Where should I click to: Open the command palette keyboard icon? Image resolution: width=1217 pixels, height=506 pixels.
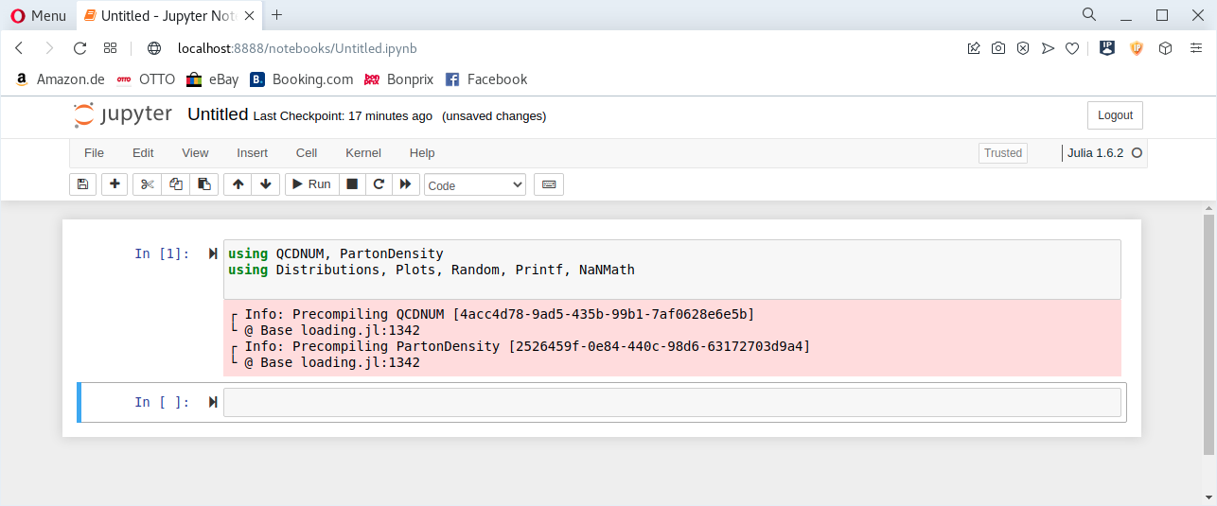click(549, 184)
